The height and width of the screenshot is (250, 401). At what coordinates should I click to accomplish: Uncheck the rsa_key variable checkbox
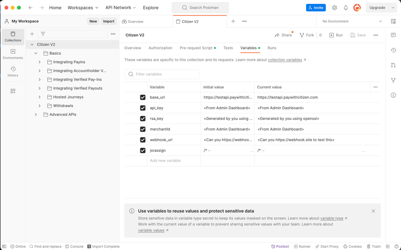[143, 119]
